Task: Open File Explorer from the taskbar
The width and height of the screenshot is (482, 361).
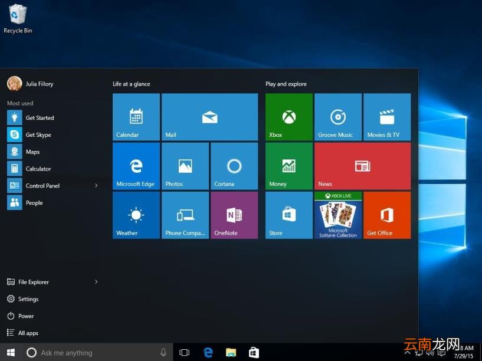Action: pyautogui.click(x=231, y=352)
